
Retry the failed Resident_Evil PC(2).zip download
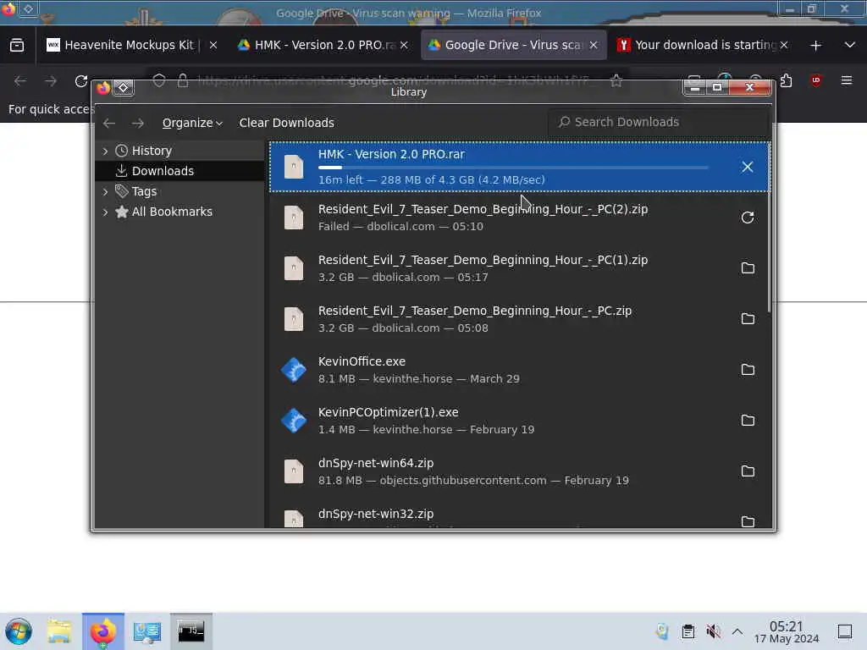pyautogui.click(x=747, y=218)
